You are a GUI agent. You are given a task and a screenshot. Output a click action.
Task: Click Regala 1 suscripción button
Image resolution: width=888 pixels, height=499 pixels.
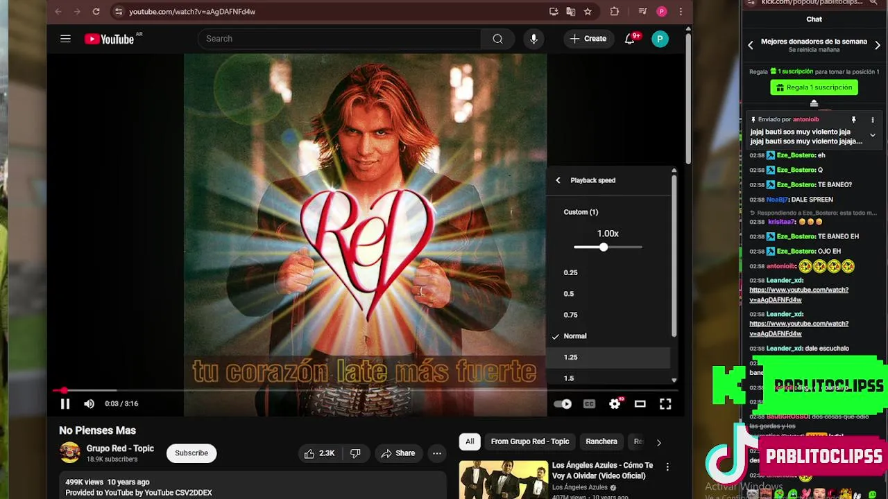coord(814,87)
